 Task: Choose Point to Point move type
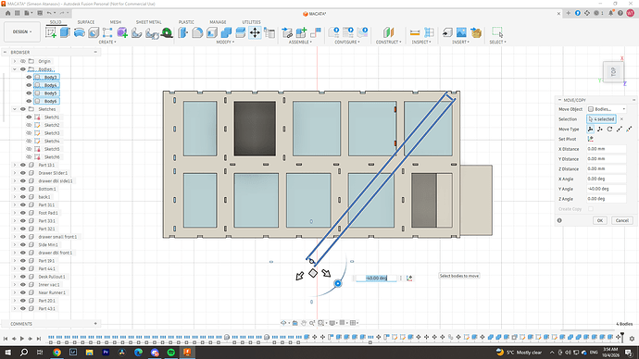coord(620,129)
